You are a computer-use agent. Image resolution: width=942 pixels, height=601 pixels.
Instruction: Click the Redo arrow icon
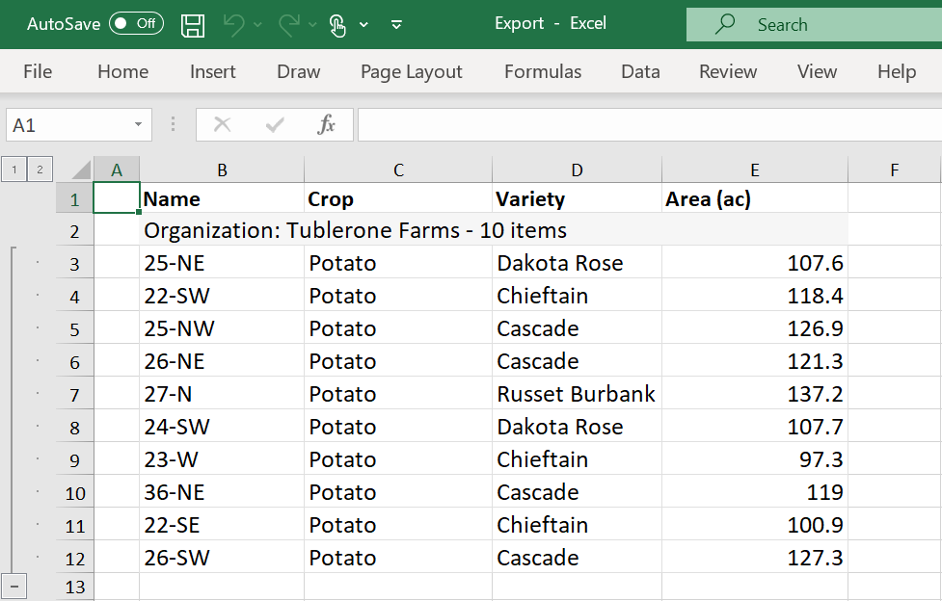coord(289,25)
